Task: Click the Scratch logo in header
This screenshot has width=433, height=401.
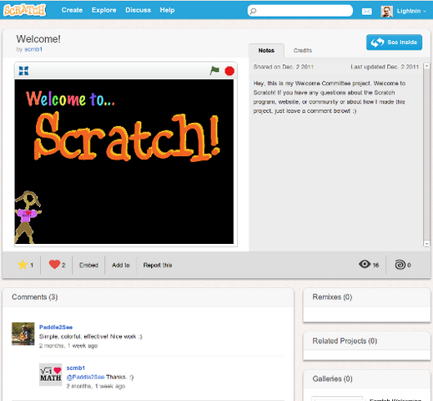Action: click(x=24, y=10)
